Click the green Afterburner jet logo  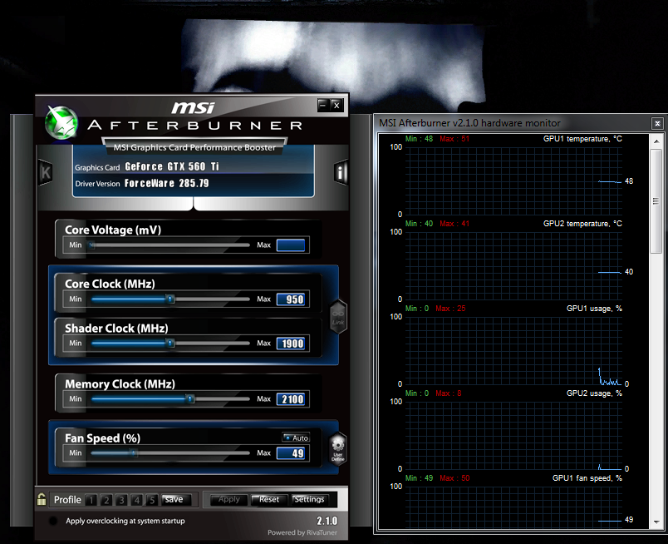[61, 122]
